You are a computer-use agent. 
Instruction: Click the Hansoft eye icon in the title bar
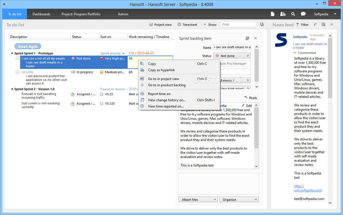click(x=5, y=4)
